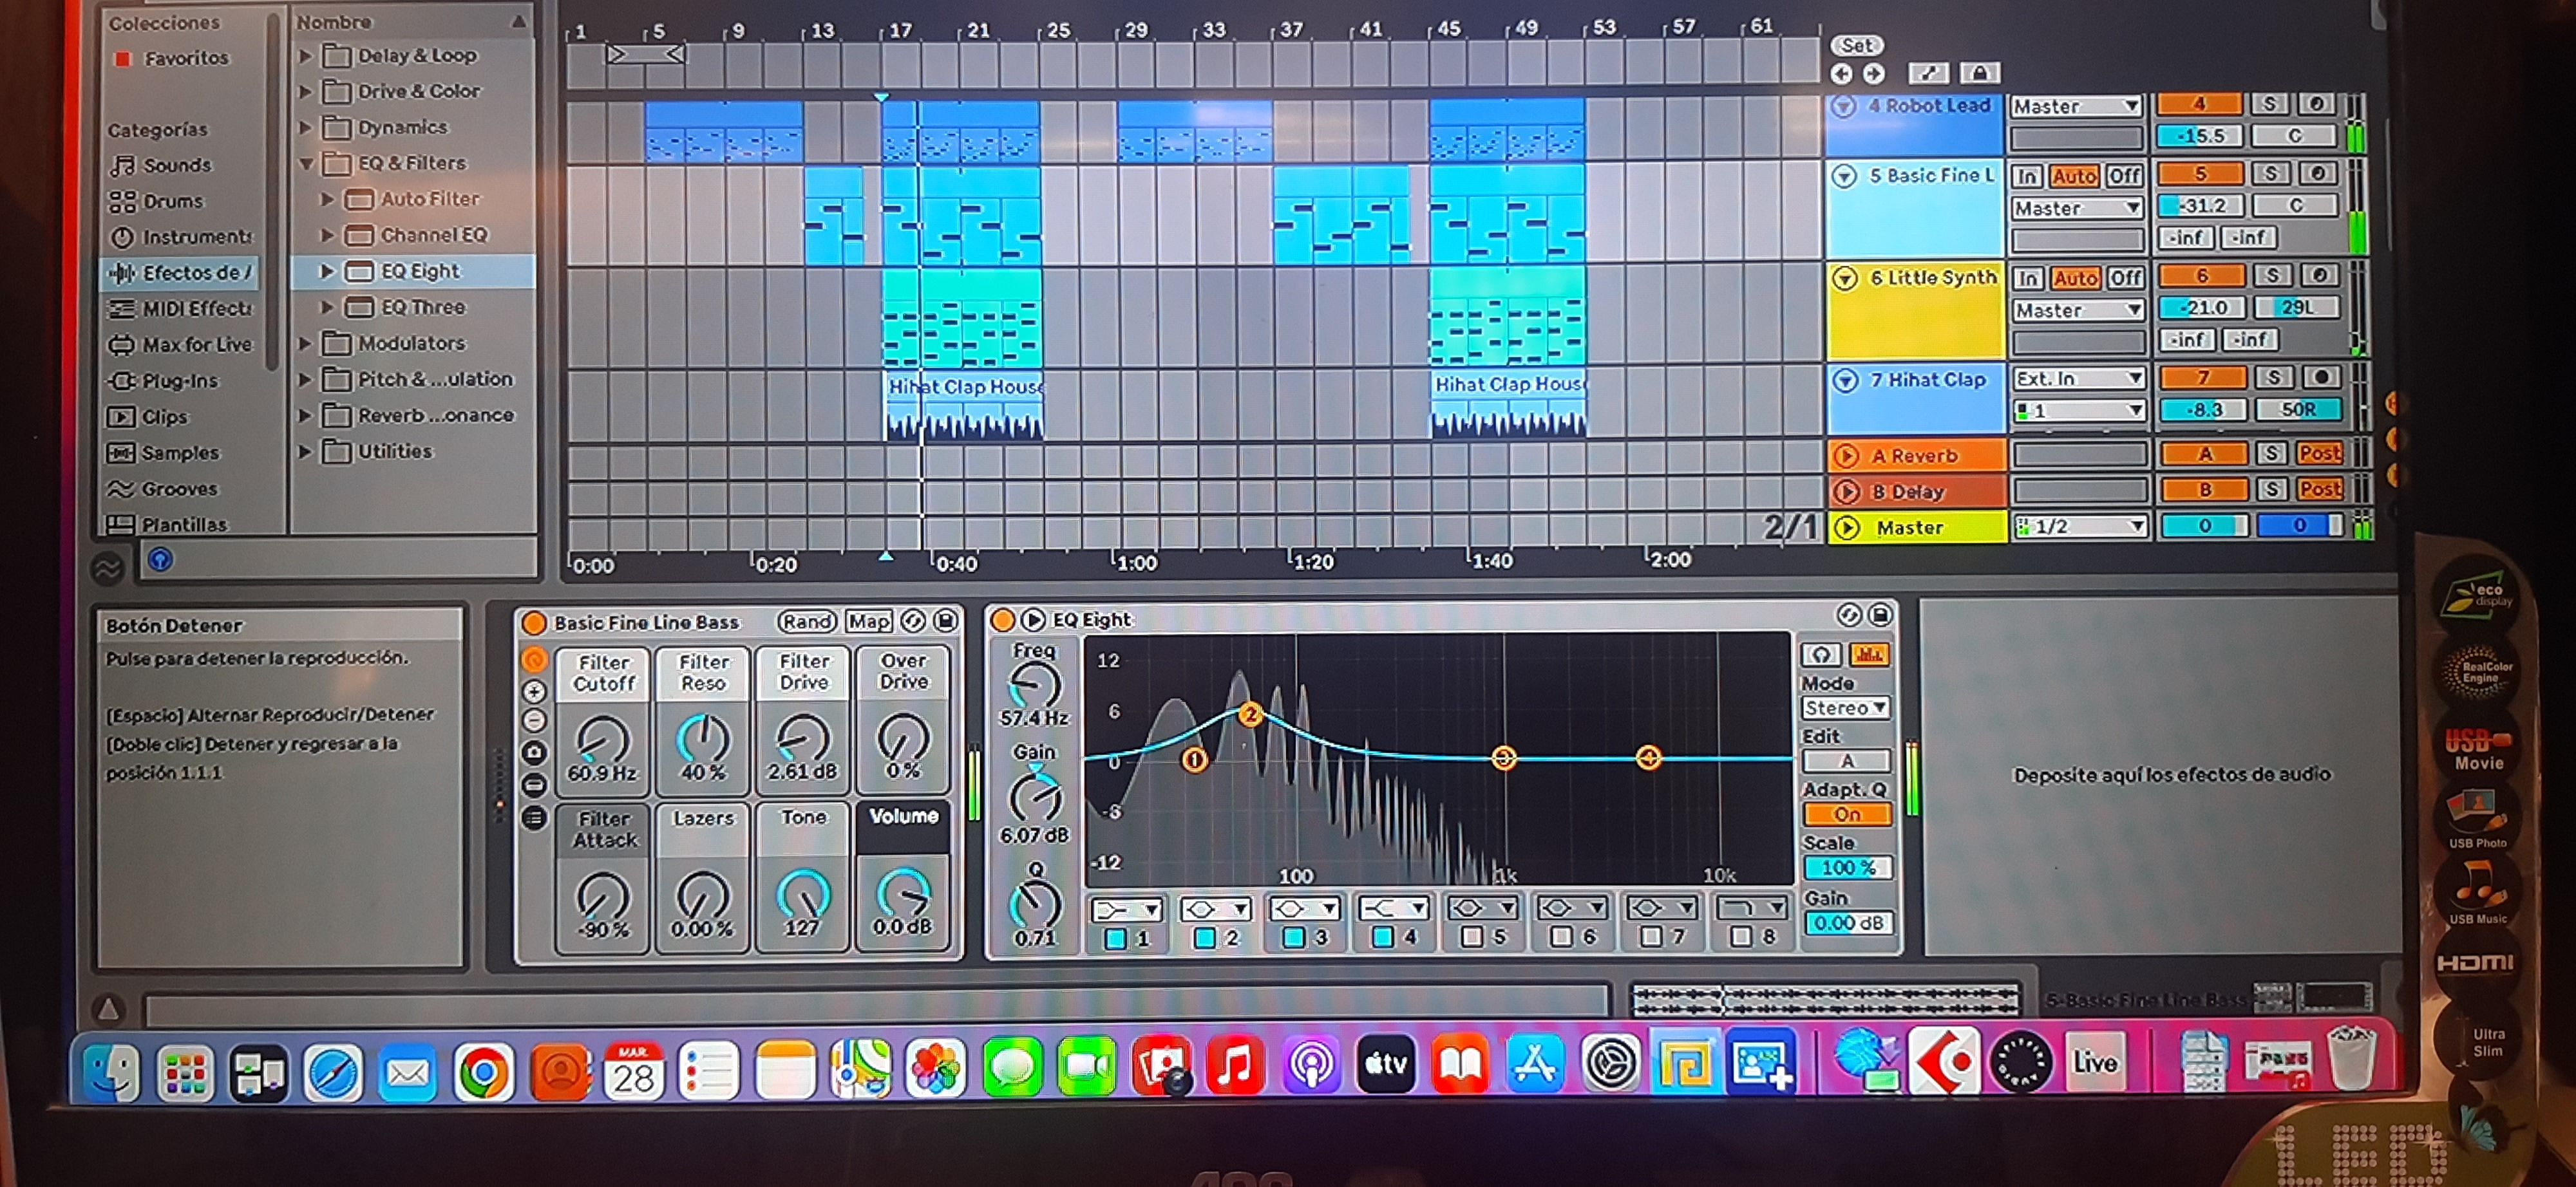Toggle the Adapt. Q On button
This screenshot has width=2576, height=1187.
pos(1846,814)
